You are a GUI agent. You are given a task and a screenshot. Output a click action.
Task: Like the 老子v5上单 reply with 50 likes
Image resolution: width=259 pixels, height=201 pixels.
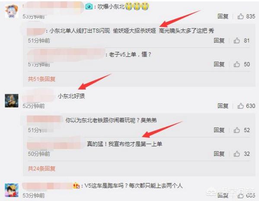pos(237,64)
